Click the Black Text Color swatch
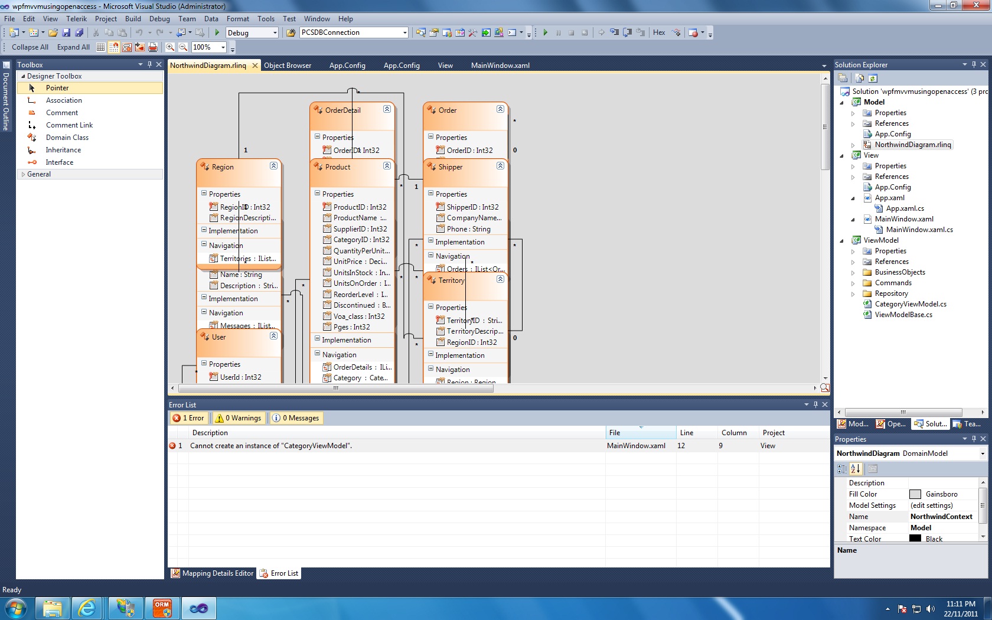This screenshot has height=620, width=992. click(x=915, y=539)
